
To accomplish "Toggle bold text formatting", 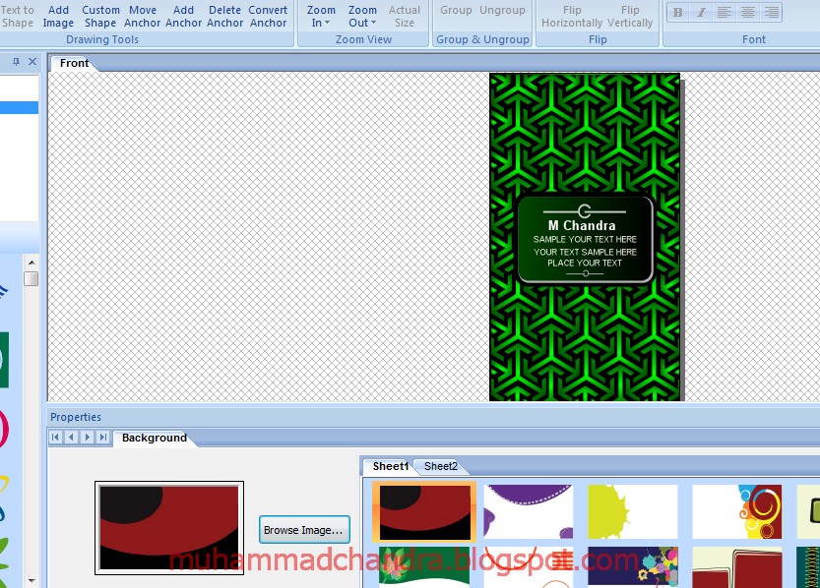I will [x=678, y=13].
